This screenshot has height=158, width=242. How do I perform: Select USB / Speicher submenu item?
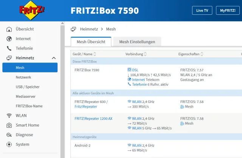(28, 87)
